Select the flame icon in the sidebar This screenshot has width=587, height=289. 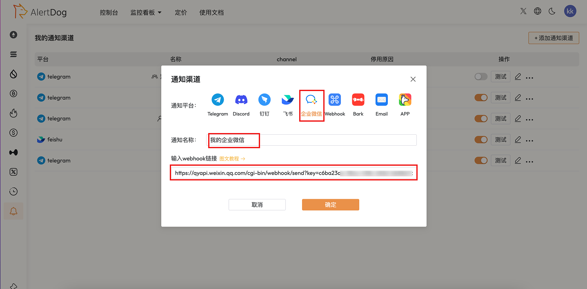click(13, 113)
